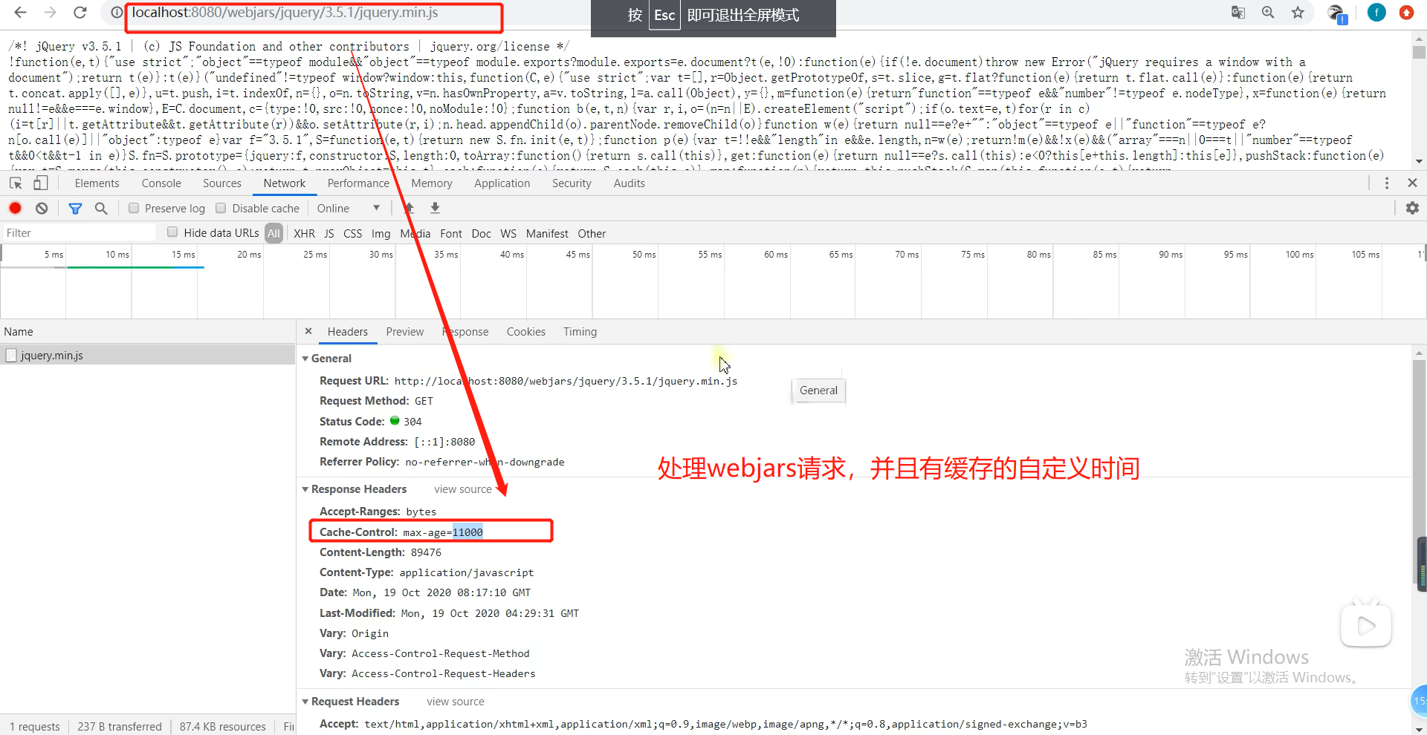Close the DevTools panel
The image size is (1427, 735).
[1412, 183]
